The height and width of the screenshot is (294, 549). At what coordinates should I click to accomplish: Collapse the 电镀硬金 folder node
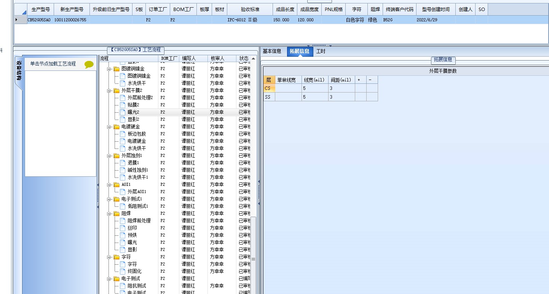point(109,127)
